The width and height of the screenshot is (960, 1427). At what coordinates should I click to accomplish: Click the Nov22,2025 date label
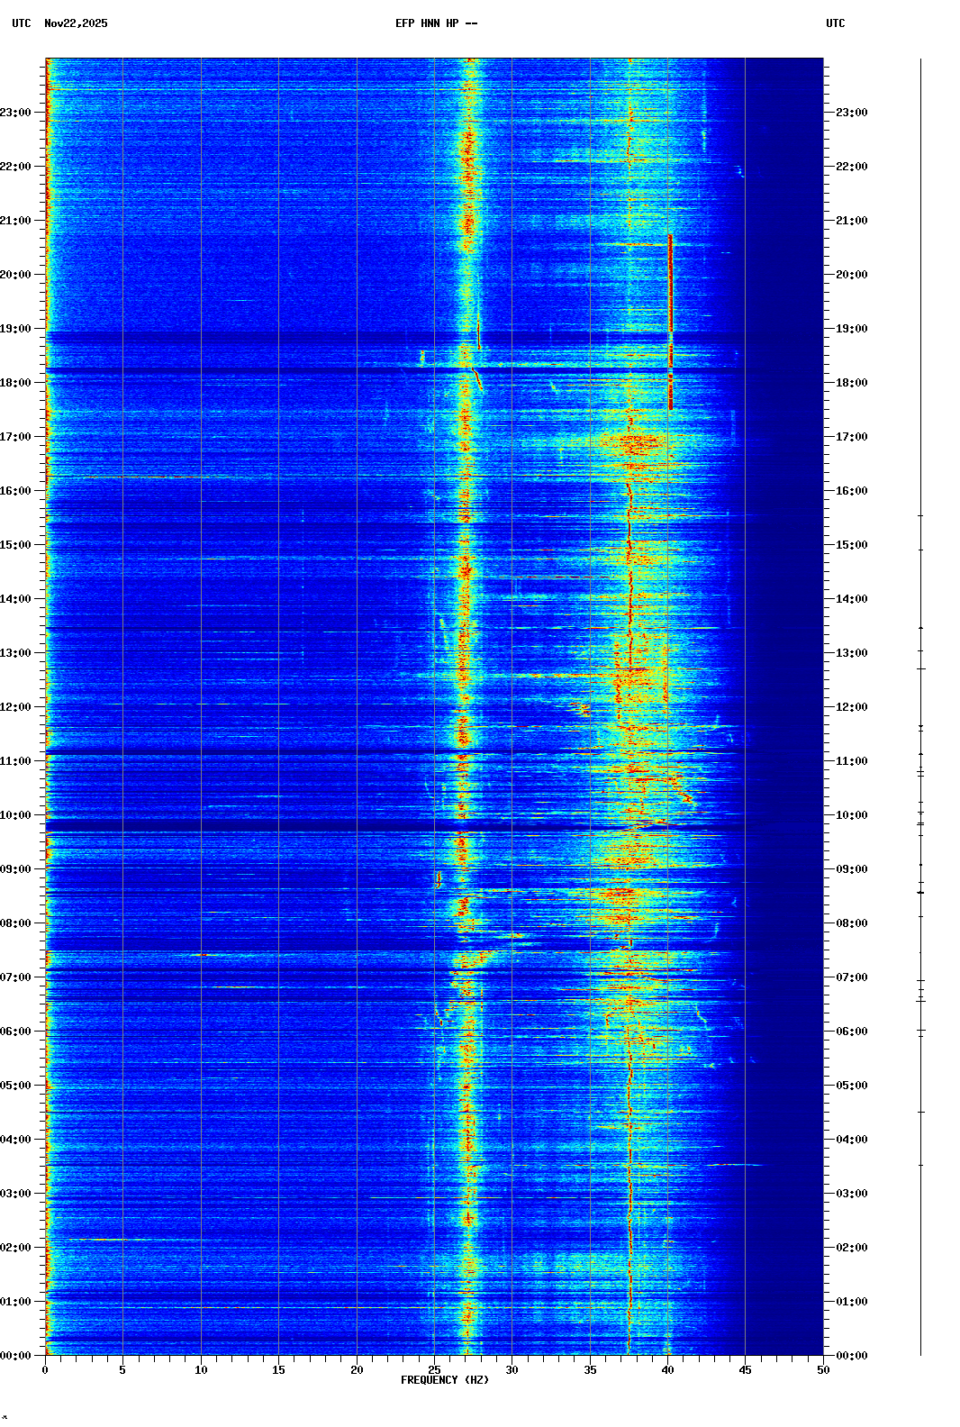(76, 23)
